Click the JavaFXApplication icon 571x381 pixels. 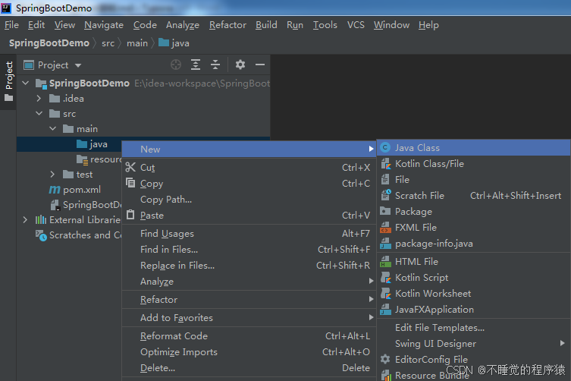pos(385,310)
